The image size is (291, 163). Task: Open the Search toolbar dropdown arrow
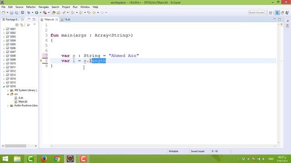[x=68, y=13]
